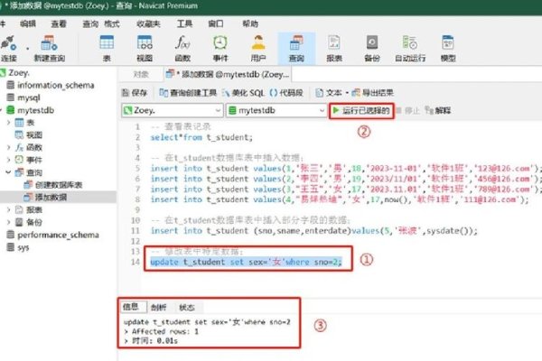Open the User (用户) toolbar icon
Viewport: 542px width, 361px height.
coord(258,49)
